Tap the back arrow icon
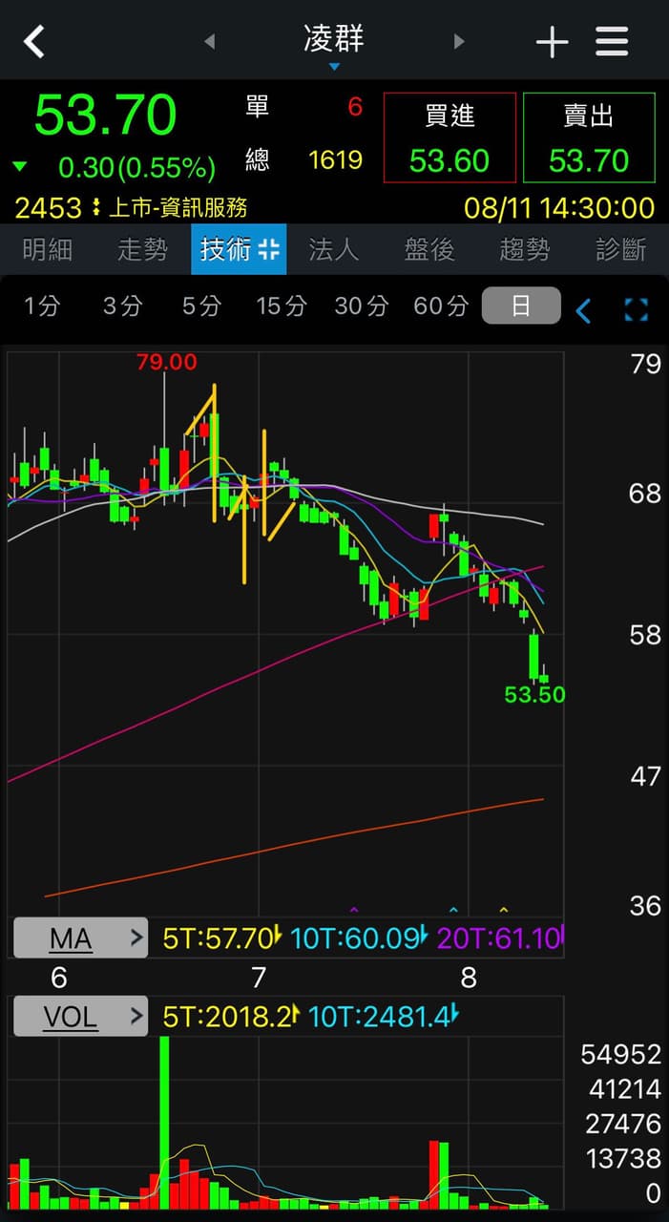This screenshot has height=1222, width=669. click(35, 41)
